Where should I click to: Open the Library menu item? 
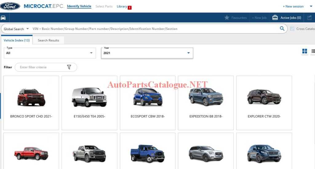point(122,6)
